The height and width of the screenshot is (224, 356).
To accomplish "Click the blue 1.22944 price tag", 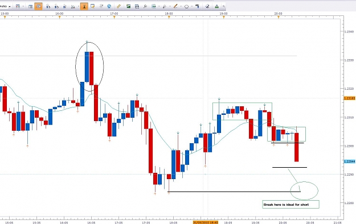I will (x=349, y=161).
